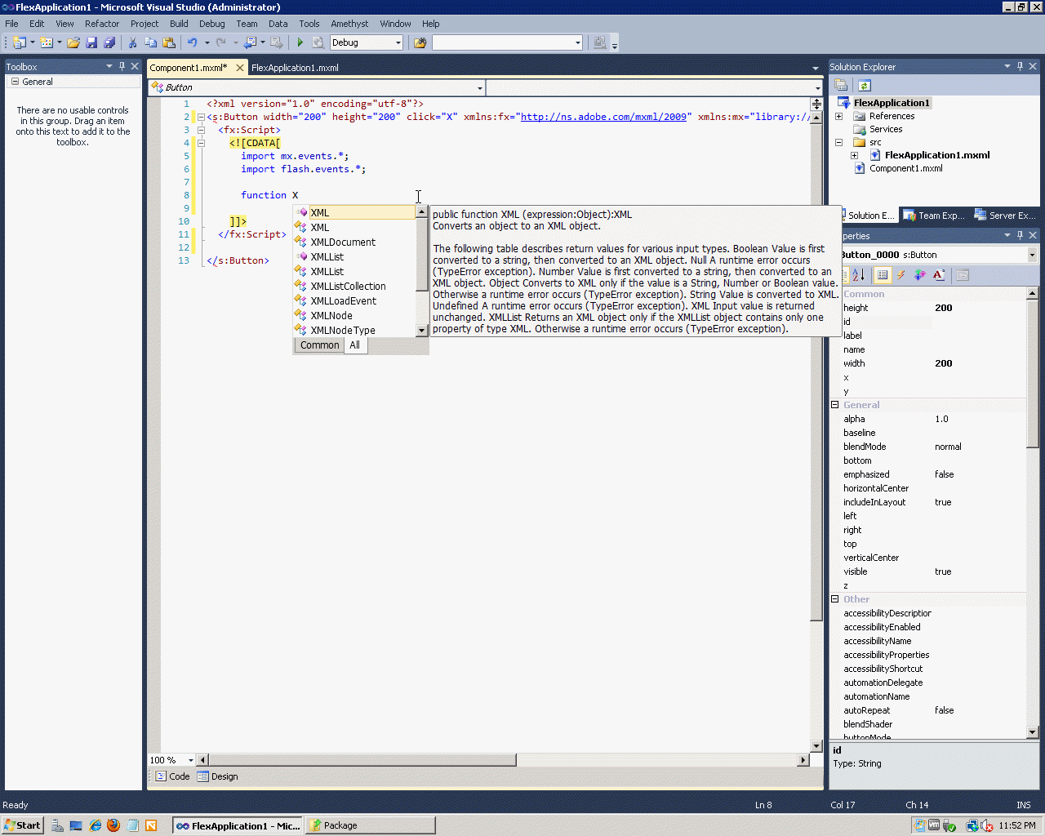The image size is (1045, 836).
Task: Select the Services node in Solution Explorer
Action: [x=885, y=129]
